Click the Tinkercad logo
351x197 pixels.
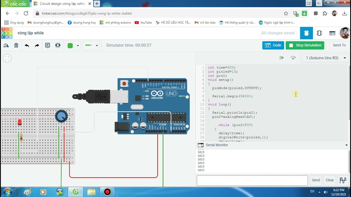tap(7, 33)
